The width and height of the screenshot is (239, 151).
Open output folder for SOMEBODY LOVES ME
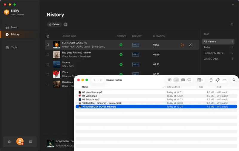182,45
